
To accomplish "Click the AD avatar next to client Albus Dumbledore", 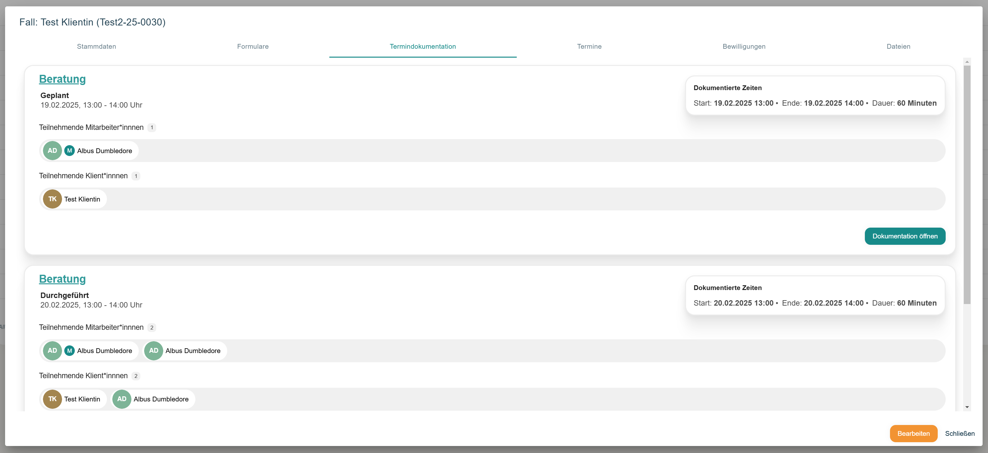I will click(x=122, y=399).
